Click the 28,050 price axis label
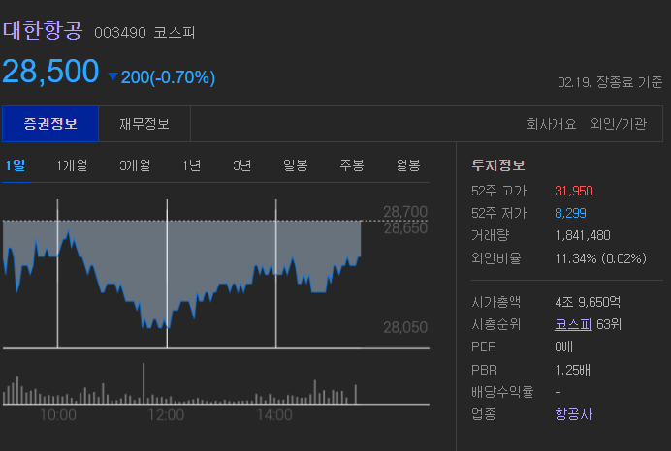This screenshot has width=671, height=451. pos(405,327)
